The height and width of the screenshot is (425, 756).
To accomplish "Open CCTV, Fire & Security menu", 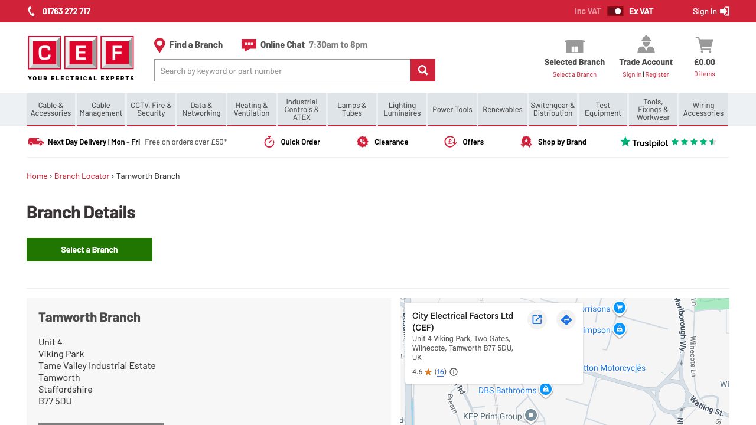I will (x=151, y=109).
